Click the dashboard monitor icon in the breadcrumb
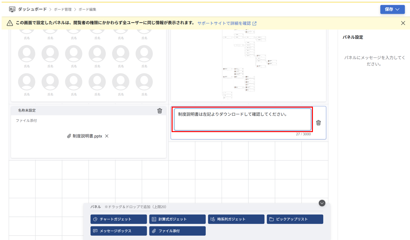410x240 pixels. pos(12,10)
